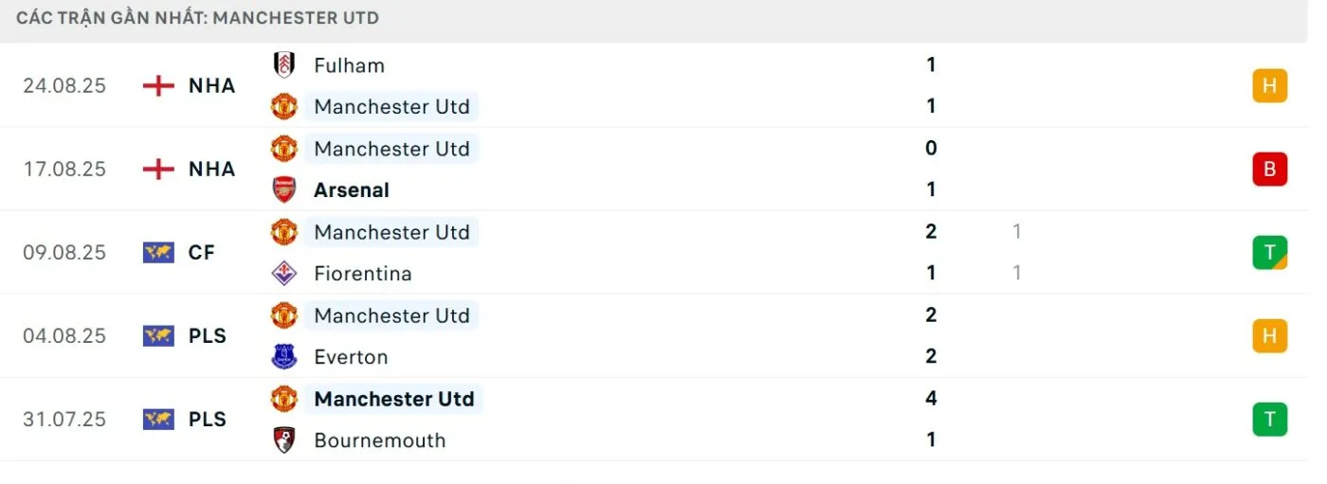
Task: Click the orange H badge for Everton match
Action: click(1269, 335)
